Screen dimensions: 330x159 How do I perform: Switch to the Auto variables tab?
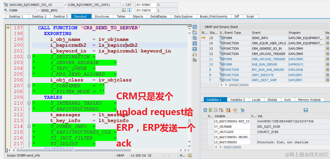coord(287,100)
